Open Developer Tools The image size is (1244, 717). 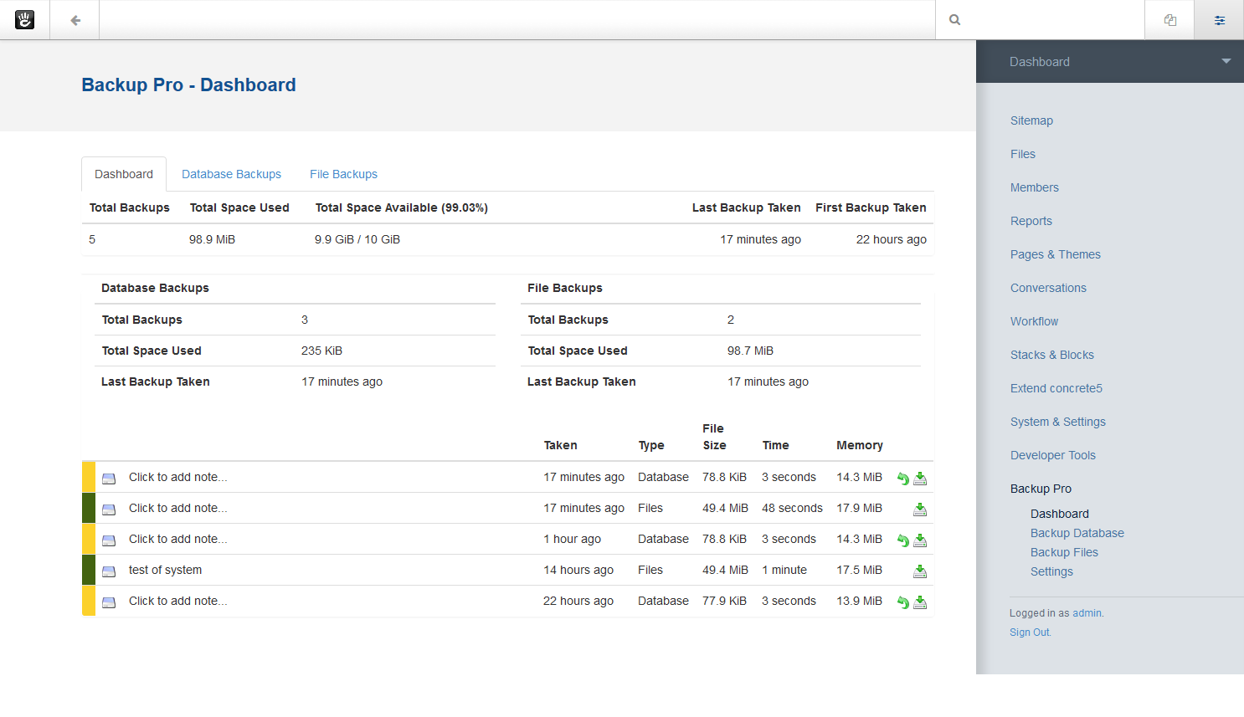1053,455
